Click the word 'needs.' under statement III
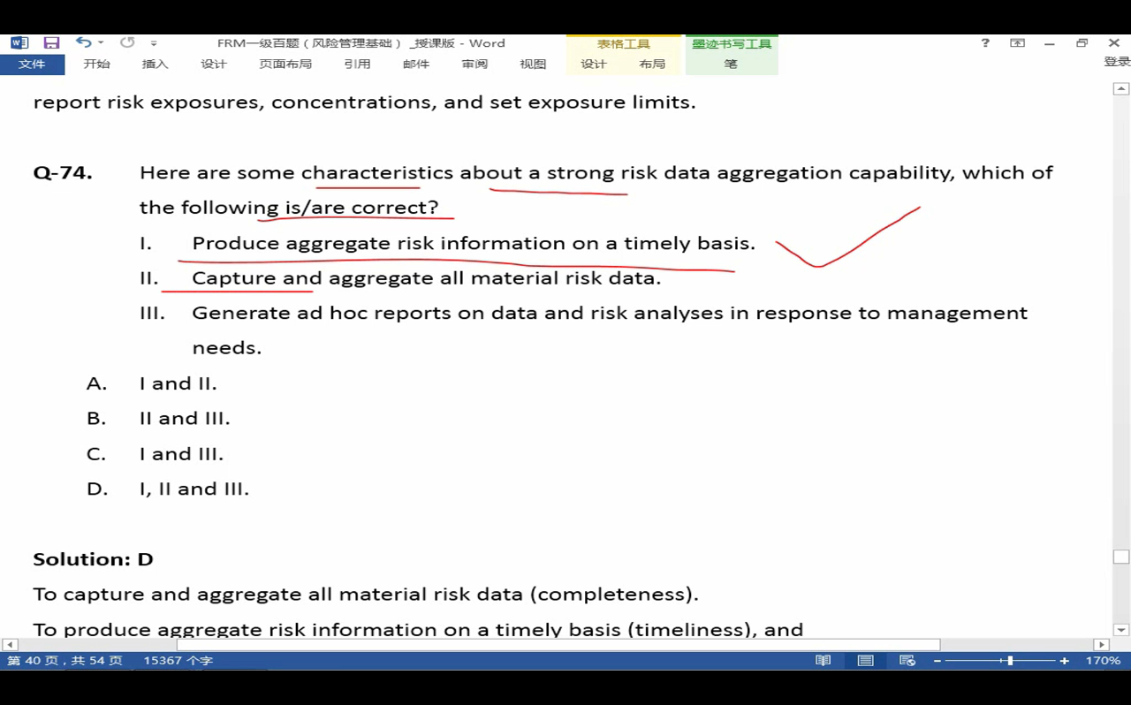 (227, 348)
